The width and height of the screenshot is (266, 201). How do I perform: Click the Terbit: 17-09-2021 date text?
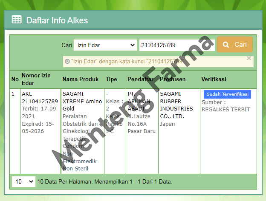point(40,113)
